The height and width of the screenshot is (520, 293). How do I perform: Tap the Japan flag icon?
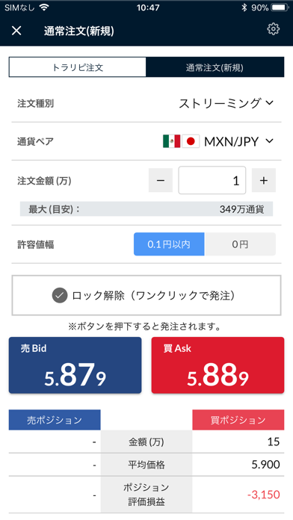tap(191, 142)
